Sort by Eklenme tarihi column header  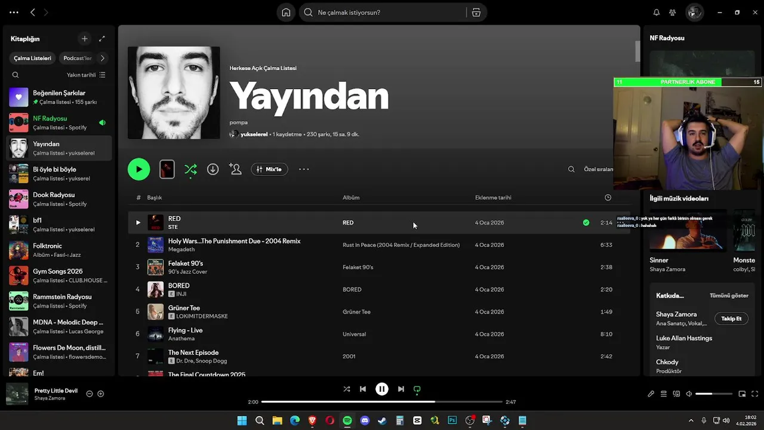[x=493, y=198]
